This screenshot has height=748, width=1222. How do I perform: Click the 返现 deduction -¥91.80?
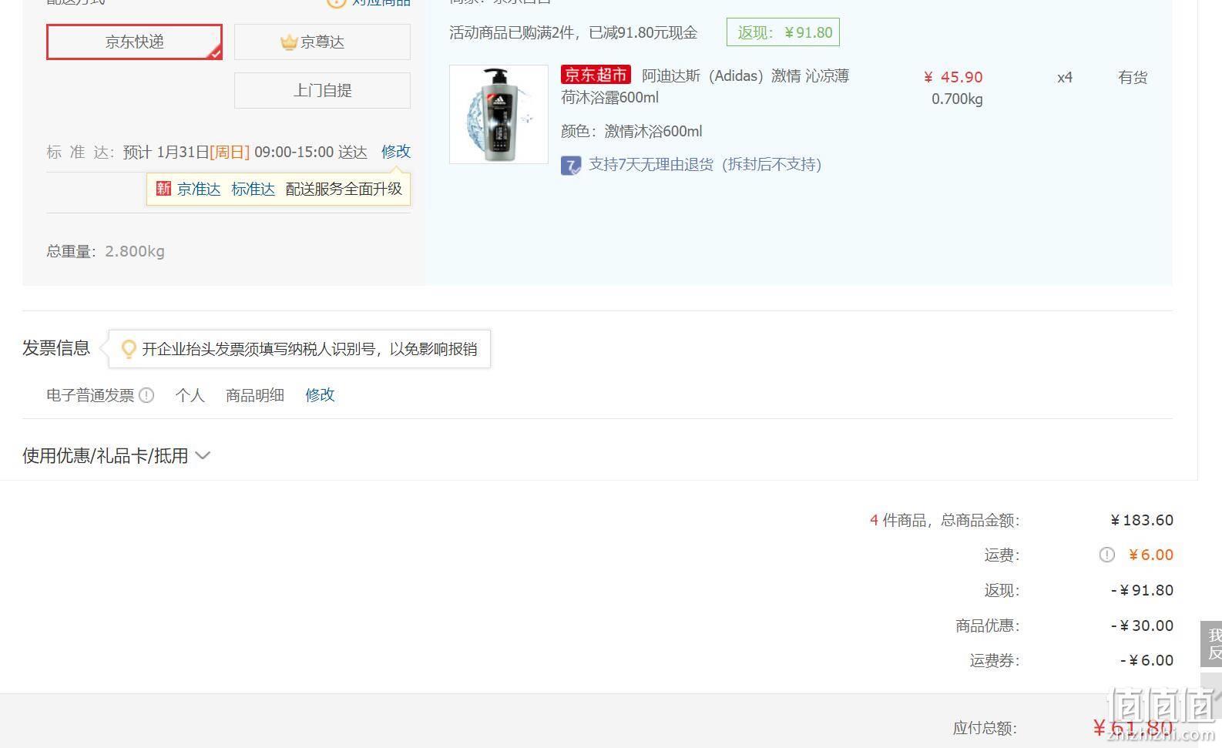pos(1142,590)
